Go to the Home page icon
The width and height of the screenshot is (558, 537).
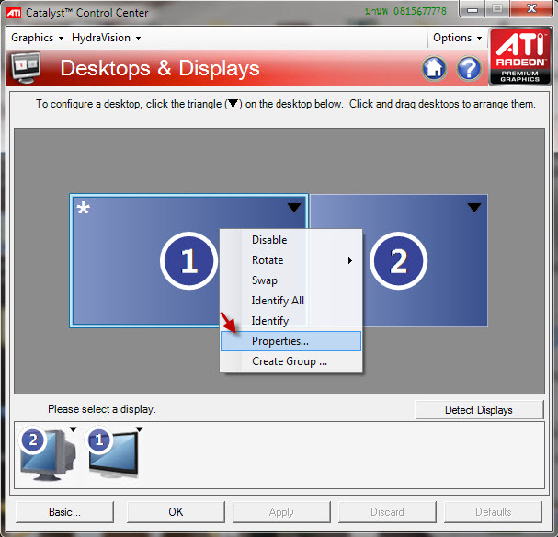click(x=434, y=68)
